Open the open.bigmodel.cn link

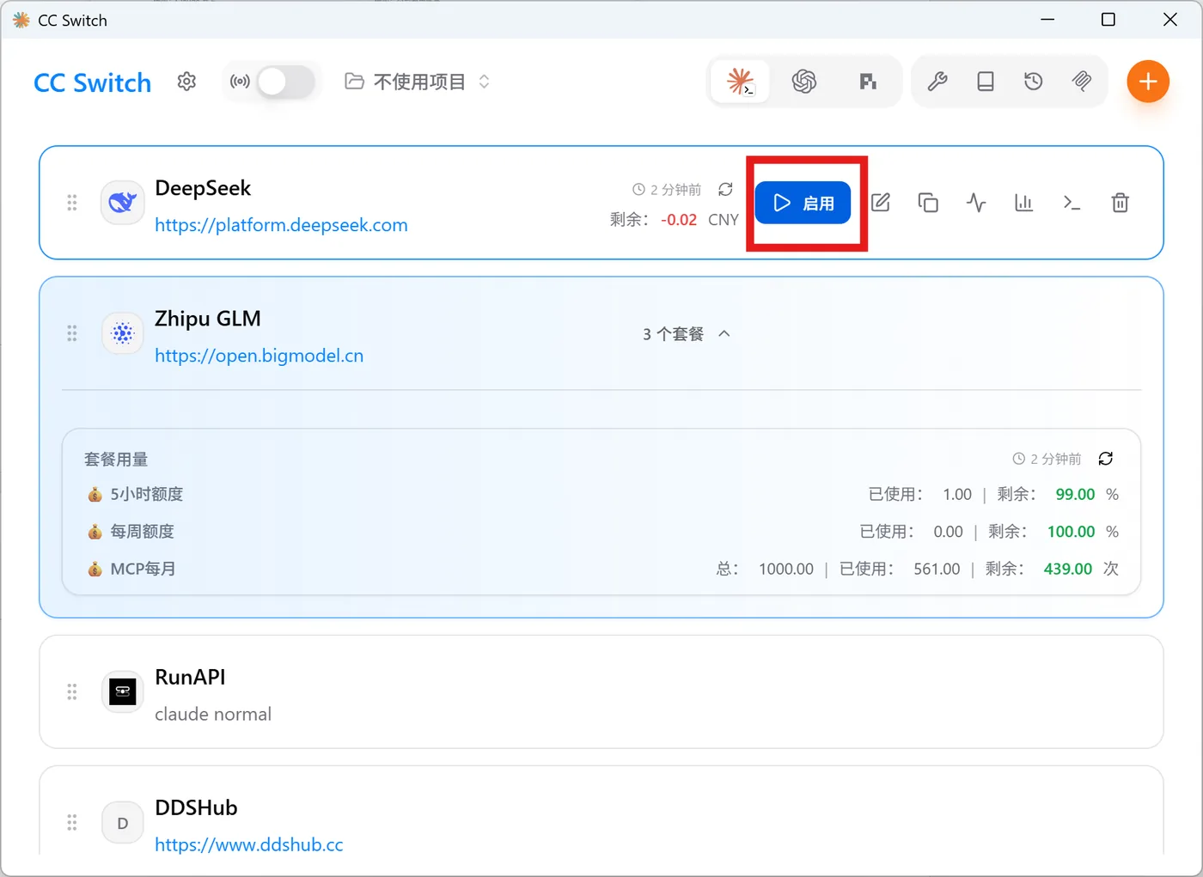point(259,356)
